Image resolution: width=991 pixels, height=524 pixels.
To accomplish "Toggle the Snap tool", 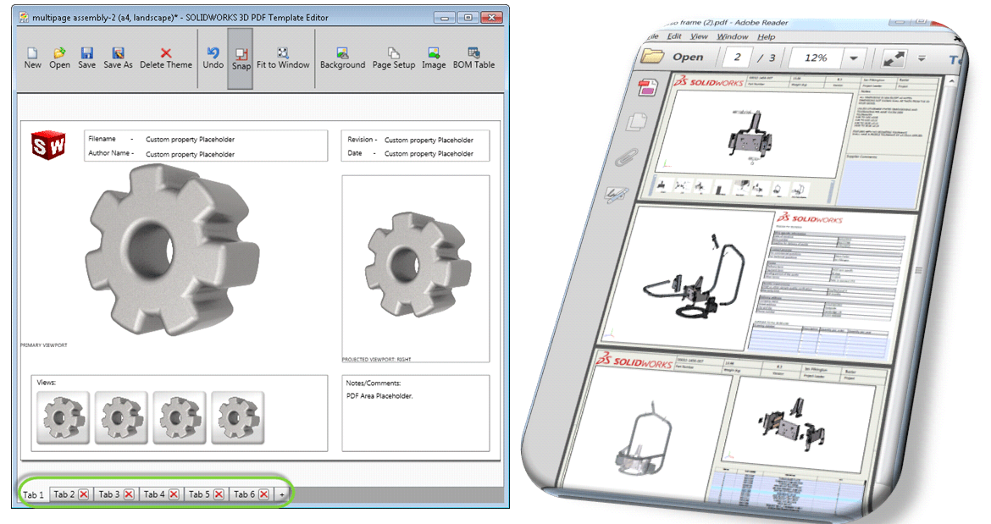I will [241, 58].
